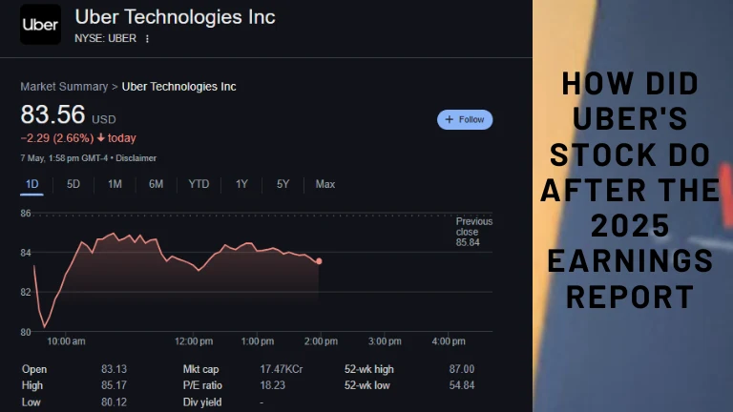The width and height of the screenshot is (733, 412).
Task: Switch to the 1M chart tab
Action: (x=115, y=184)
